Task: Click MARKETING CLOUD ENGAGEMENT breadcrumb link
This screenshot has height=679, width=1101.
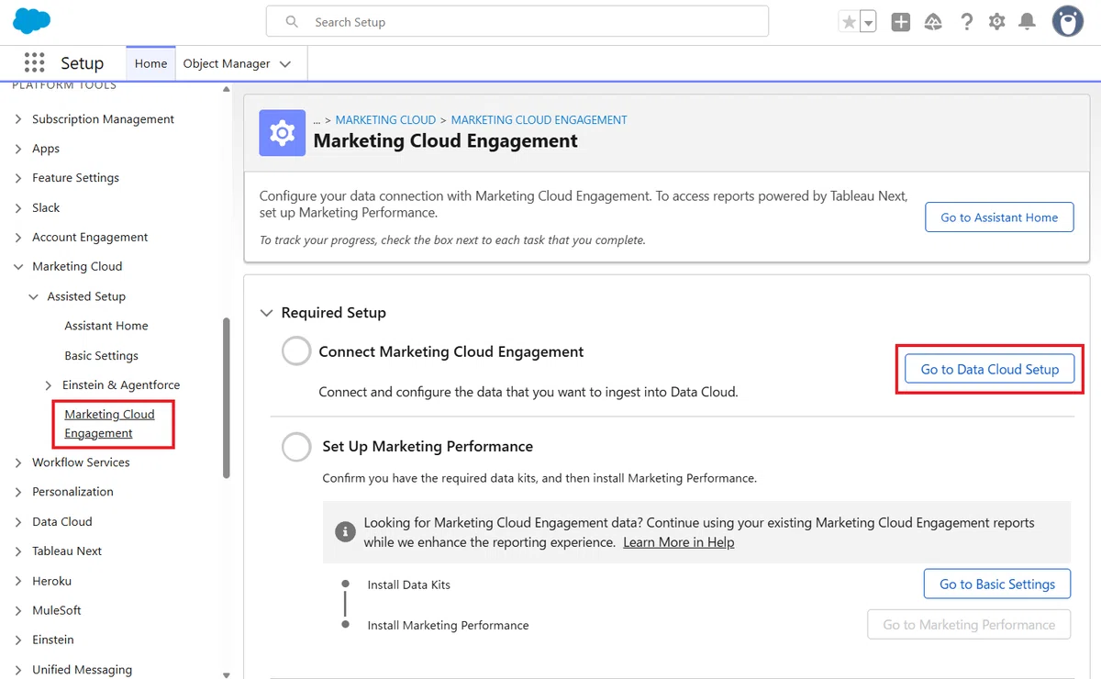Action: 539,120
